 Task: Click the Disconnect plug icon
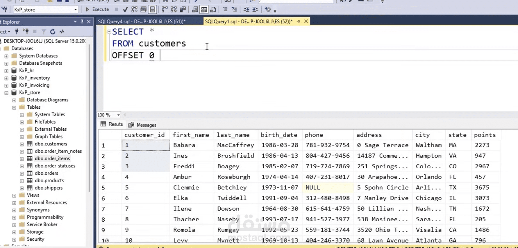(26, 32)
